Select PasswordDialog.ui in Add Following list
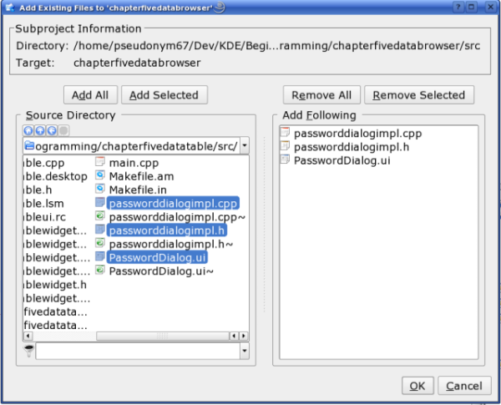This screenshot has width=501, height=405. pos(342,160)
